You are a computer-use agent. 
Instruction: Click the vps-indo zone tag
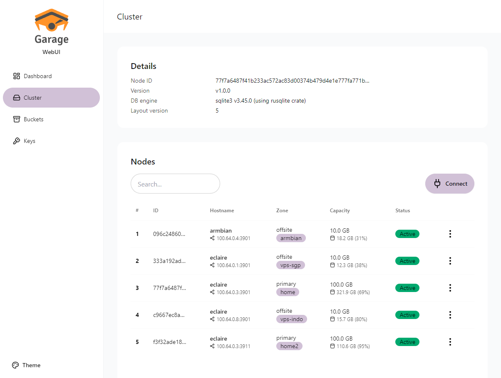click(291, 319)
